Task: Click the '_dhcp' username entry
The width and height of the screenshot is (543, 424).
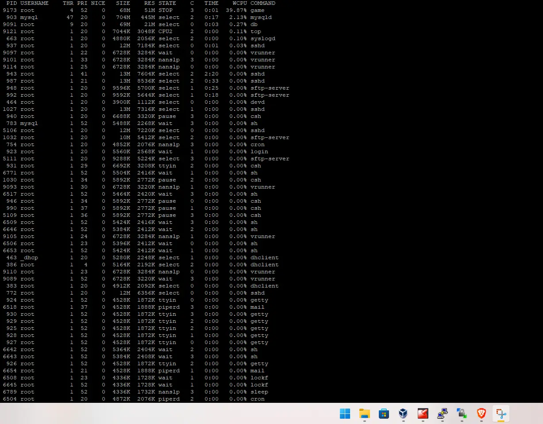Action: tap(29, 257)
